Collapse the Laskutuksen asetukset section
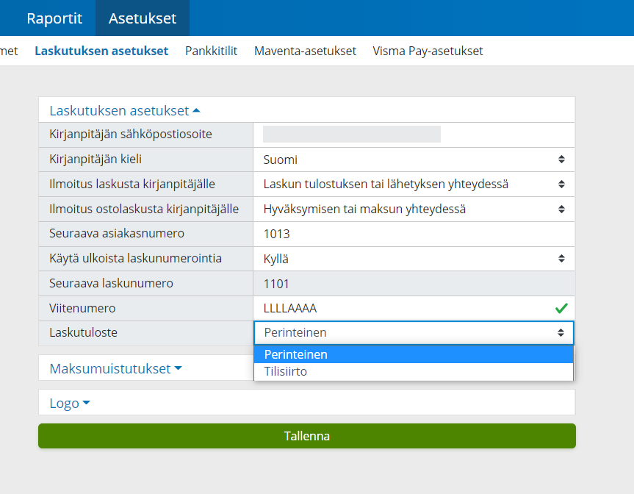 pyautogui.click(x=124, y=110)
